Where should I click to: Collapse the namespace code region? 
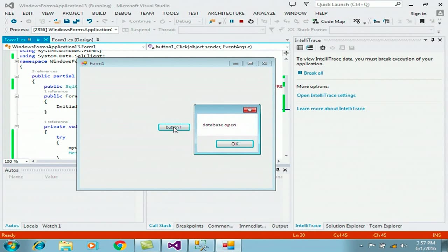[x=16, y=61]
